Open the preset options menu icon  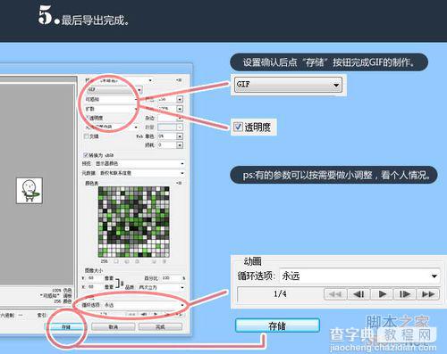[179, 80]
